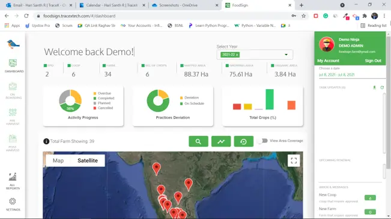Image resolution: width=391 pixels, height=219 pixels.
Task: Download task updates with the green download icon
Action: pyautogui.click(x=374, y=87)
